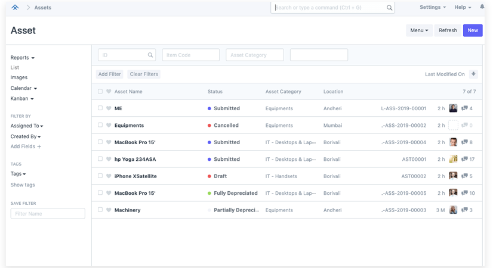
Task: Click the ERPNext home logo icon
Action: coord(15,8)
